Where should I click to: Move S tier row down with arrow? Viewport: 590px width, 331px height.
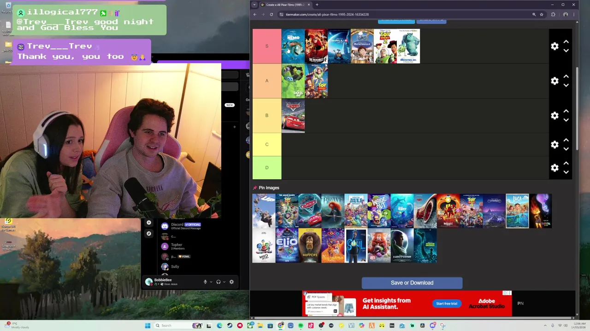[566, 51]
